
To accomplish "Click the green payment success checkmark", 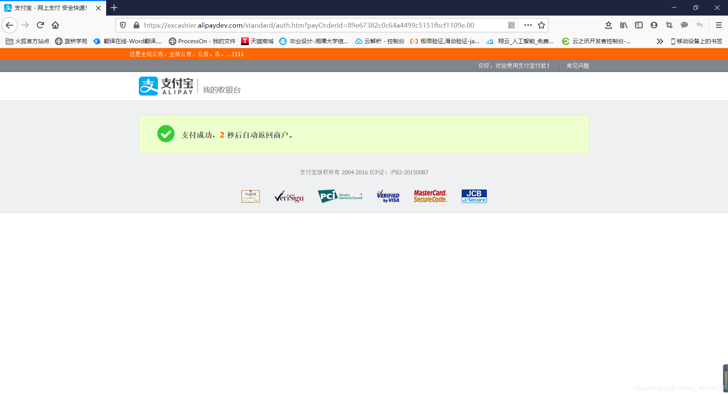I will (x=166, y=134).
